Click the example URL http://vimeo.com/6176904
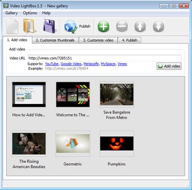This screenshot has width=192, height=190. tap(66, 68)
